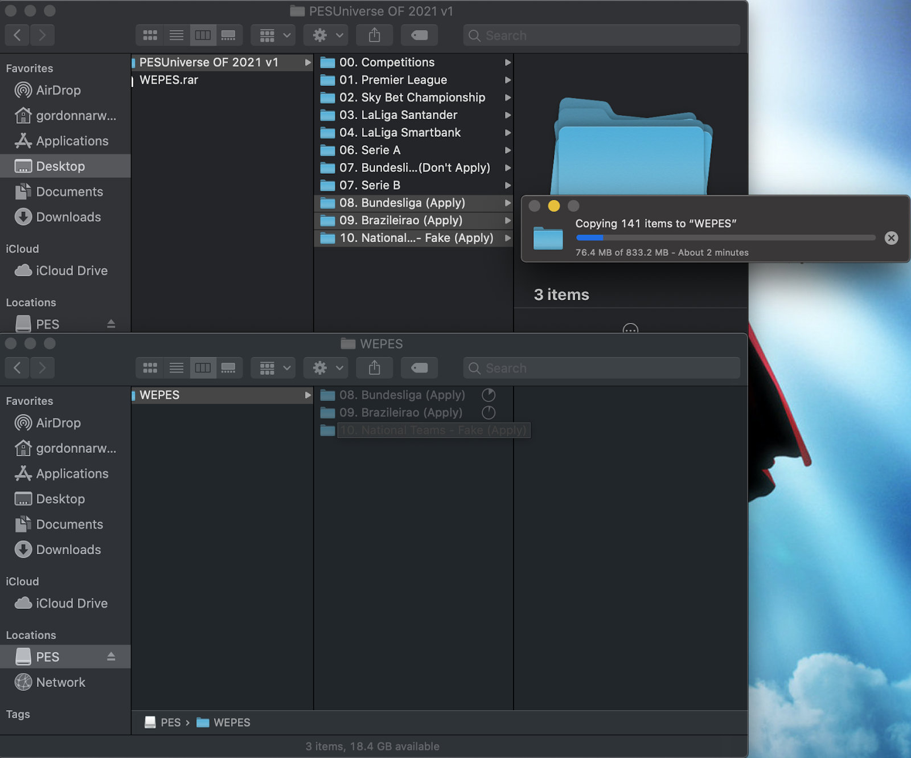Expand the 01. Premier League folder arrow
The image size is (911, 758).
(507, 80)
